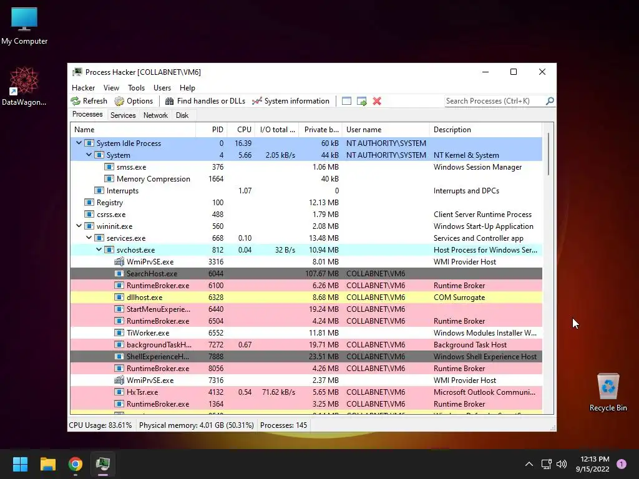
Task: Open the Hacker menu
Action: pyautogui.click(x=83, y=87)
